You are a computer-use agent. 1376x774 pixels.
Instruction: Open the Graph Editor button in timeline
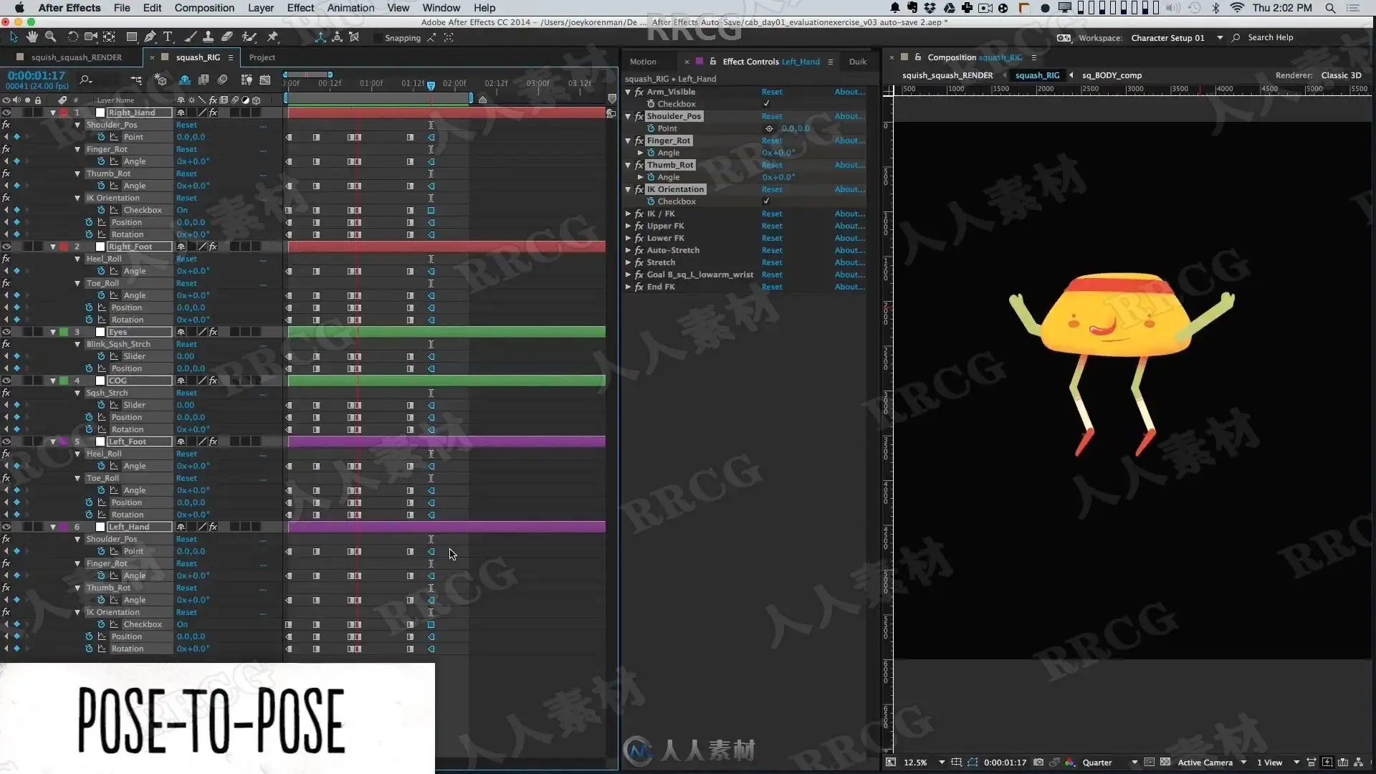pyautogui.click(x=265, y=80)
